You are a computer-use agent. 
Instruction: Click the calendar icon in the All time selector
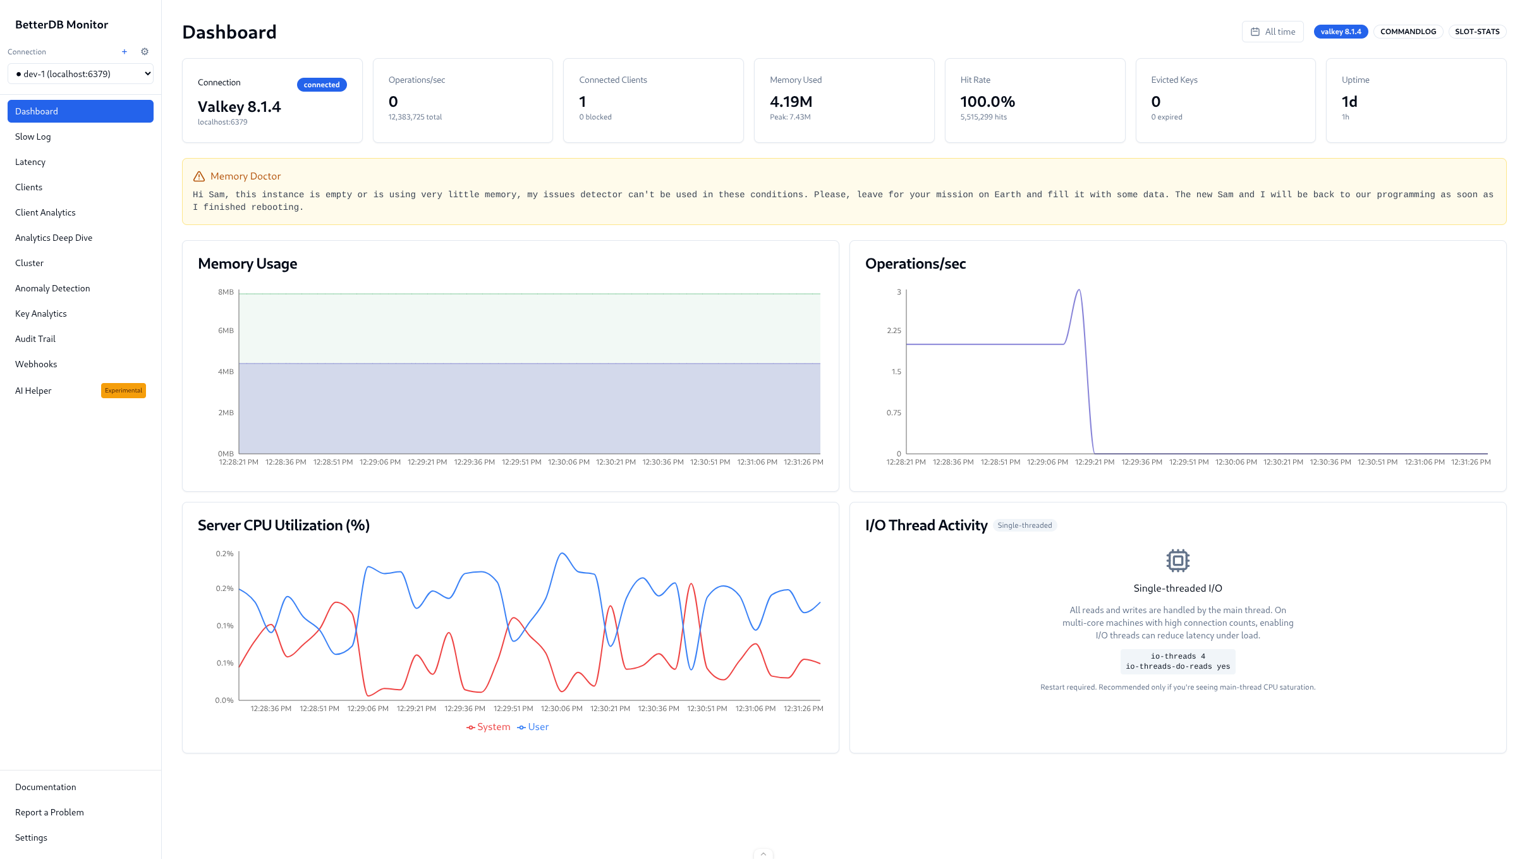coord(1256,31)
